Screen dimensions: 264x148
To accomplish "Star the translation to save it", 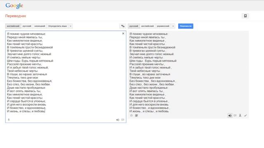I will tap(132, 116).
